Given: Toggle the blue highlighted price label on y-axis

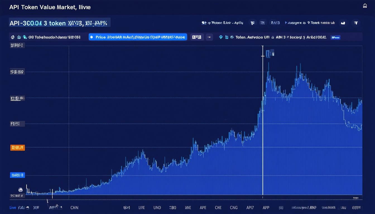Looking at the screenshot, I should point(17,175).
